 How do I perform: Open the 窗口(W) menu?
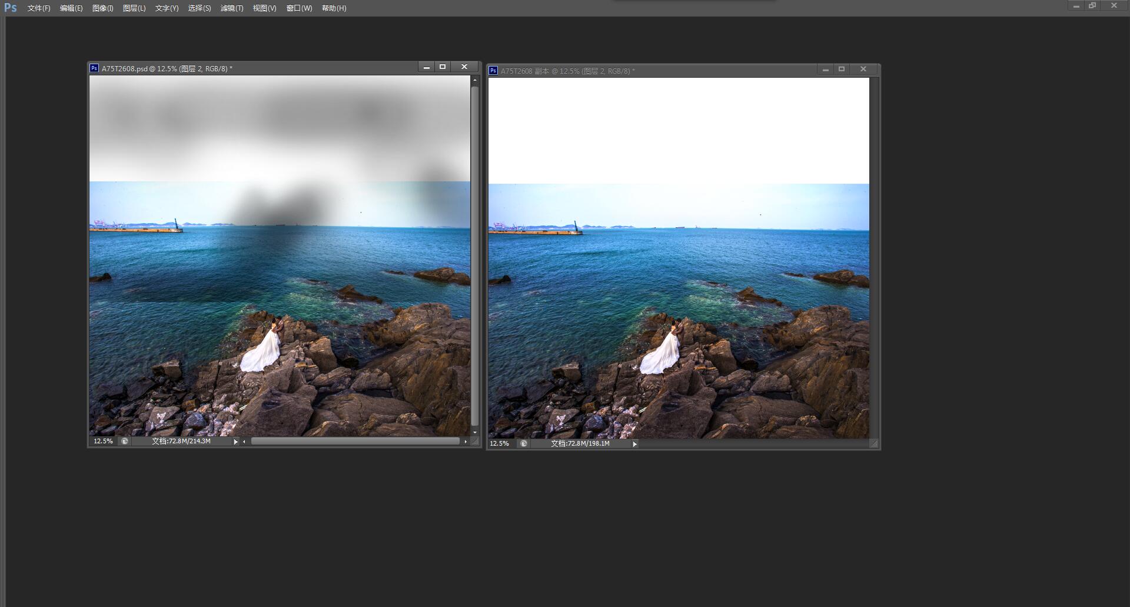click(299, 8)
